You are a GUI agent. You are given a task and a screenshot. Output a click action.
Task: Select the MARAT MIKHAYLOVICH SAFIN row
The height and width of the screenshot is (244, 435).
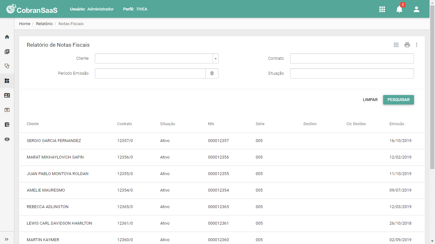(x=222, y=157)
